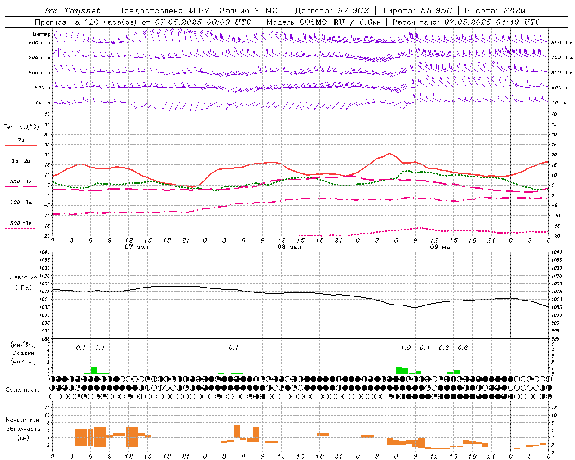The width and height of the screenshot is (575, 460).
Task: Click the "07 мая" date label
Action: pyautogui.click(x=136, y=247)
